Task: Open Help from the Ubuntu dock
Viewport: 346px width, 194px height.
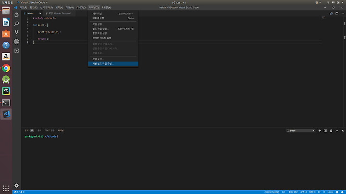Action: 6,45
